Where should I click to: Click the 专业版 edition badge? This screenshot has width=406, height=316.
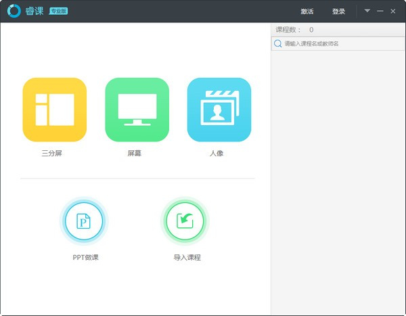coord(58,12)
